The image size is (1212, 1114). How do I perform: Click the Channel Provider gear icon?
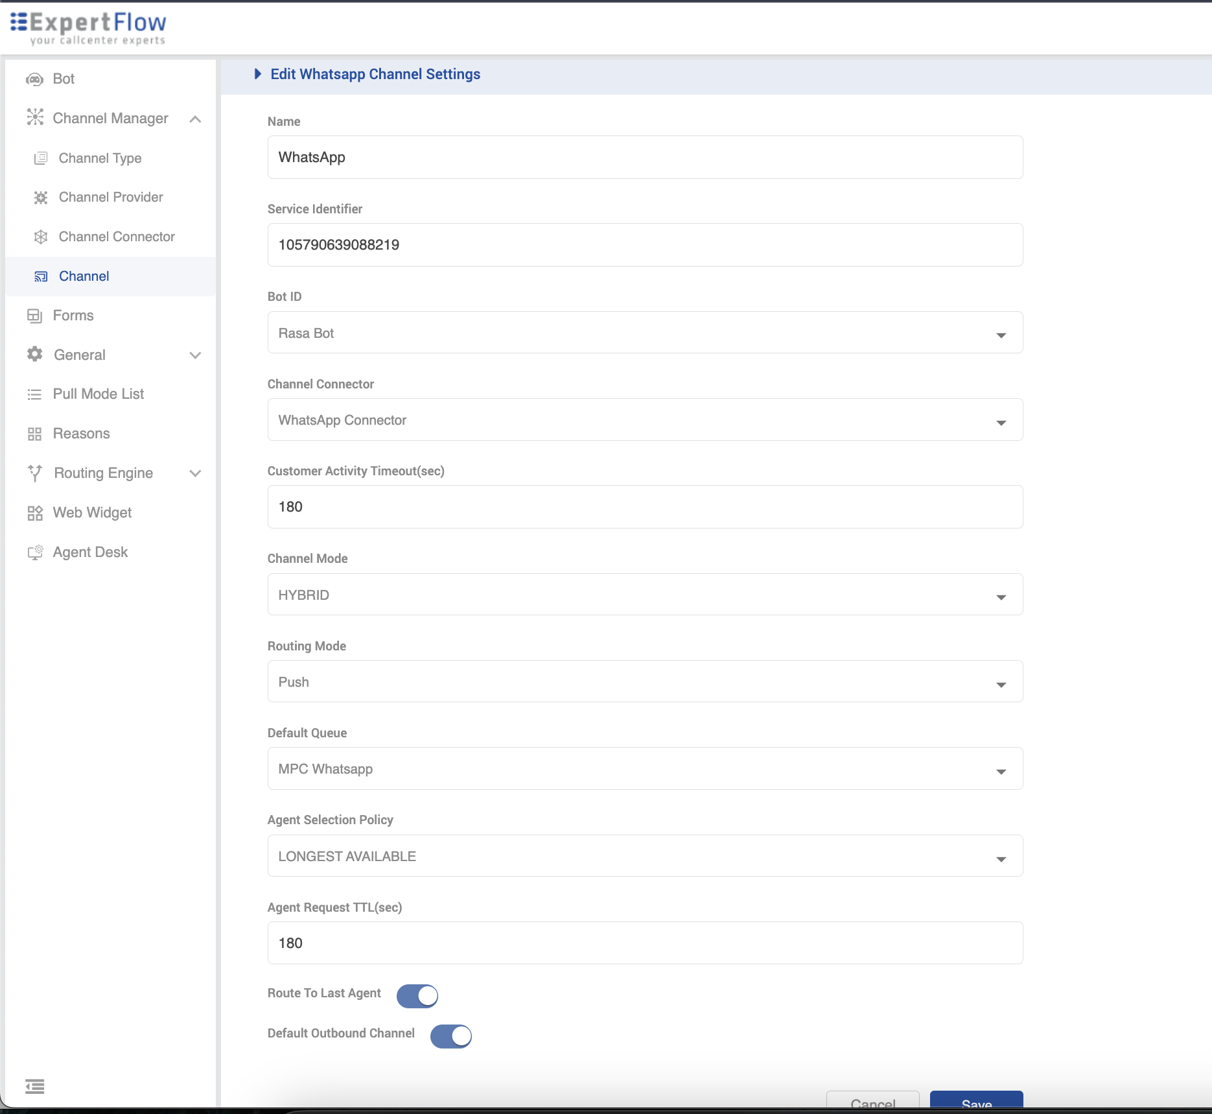[x=41, y=198]
